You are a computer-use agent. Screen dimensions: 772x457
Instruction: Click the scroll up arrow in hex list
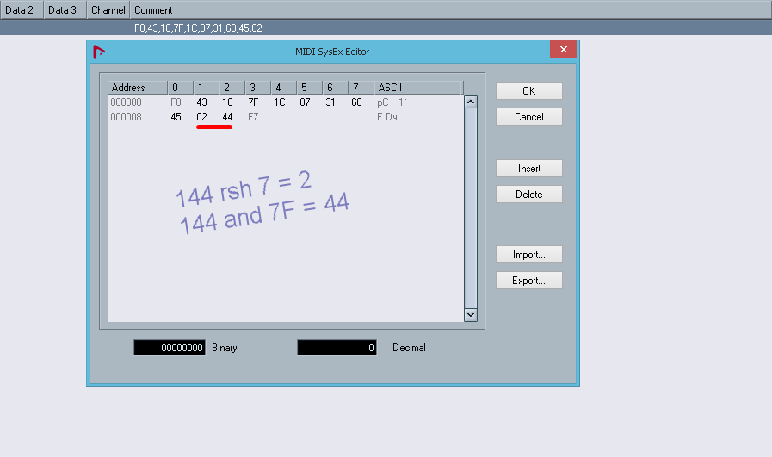(x=471, y=102)
